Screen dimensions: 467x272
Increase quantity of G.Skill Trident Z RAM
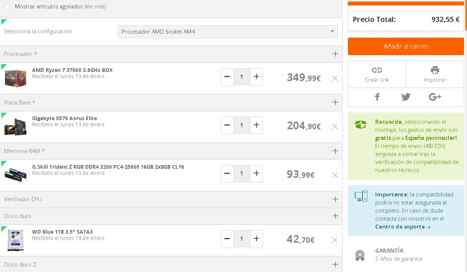click(x=256, y=174)
